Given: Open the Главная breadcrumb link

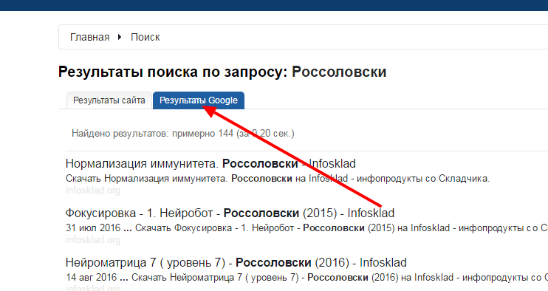Looking at the screenshot, I should [90, 37].
